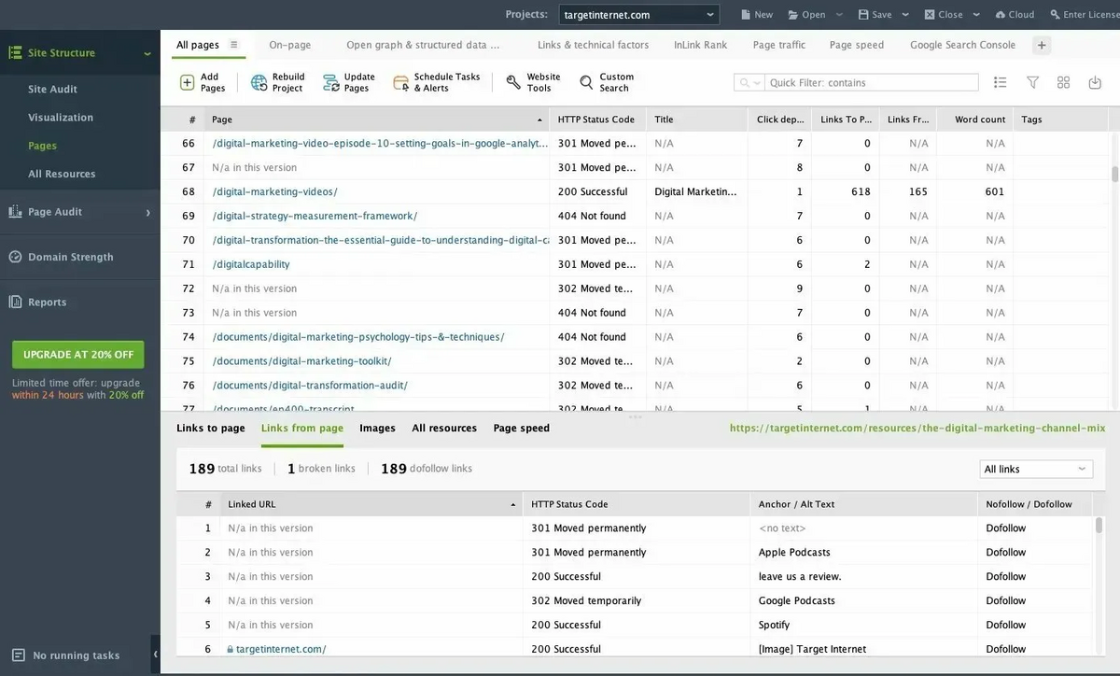The width and height of the screenshot is (1120, 676).
Task: Click the Page Audit sidebar icon
Action: point(15,212)
